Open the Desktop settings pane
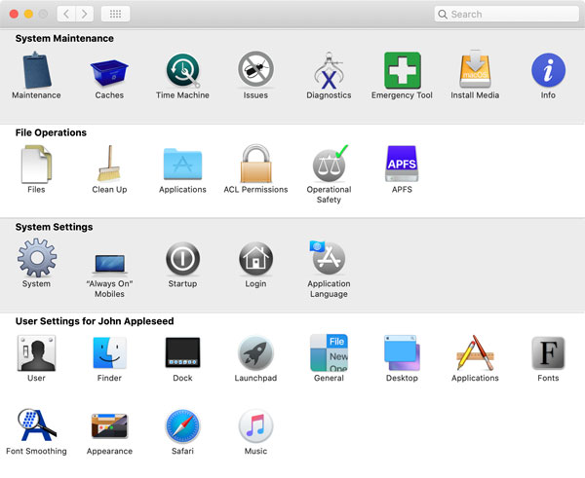Viewport: 585px width, 478px height. click(402, 352)
